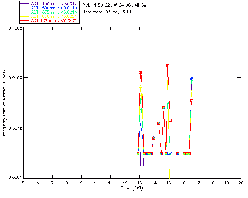
Task: Select the AOT 675nm legend entry
Action: pos(49,12)
